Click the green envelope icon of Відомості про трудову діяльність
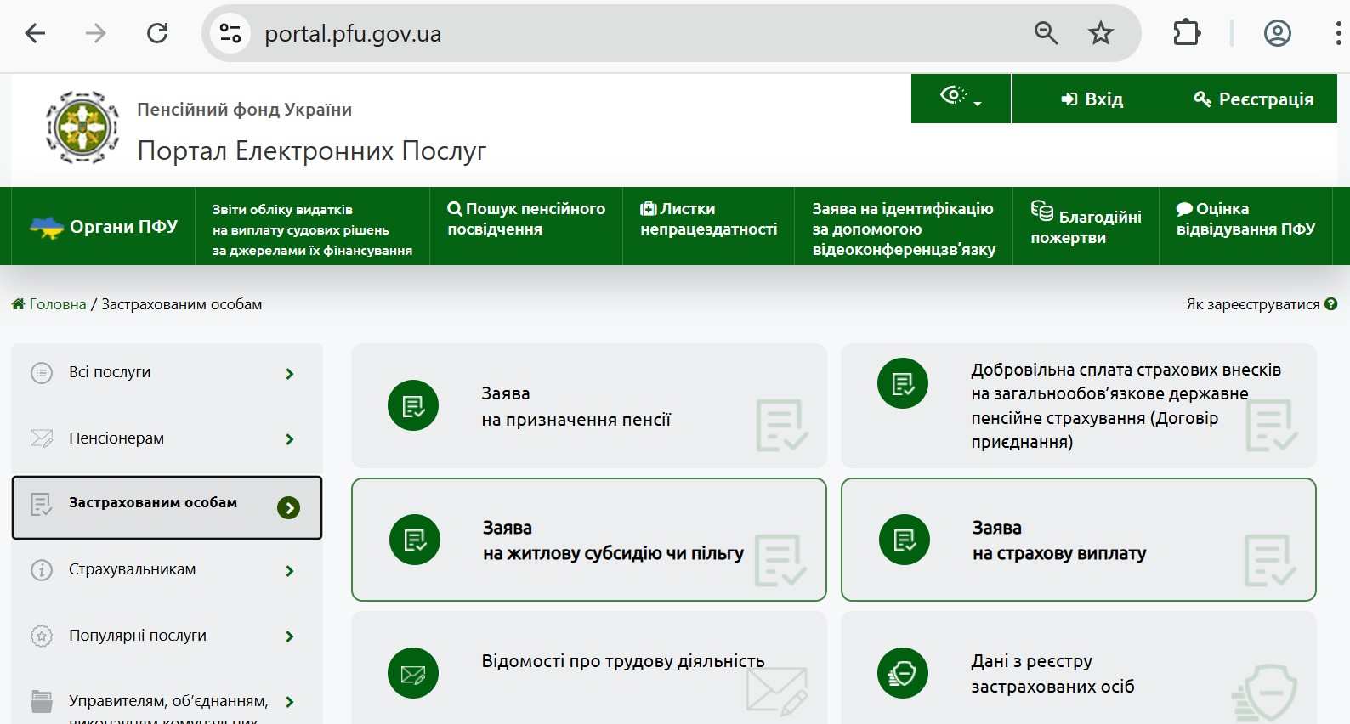1350x724 pixels. pos(413,673)
